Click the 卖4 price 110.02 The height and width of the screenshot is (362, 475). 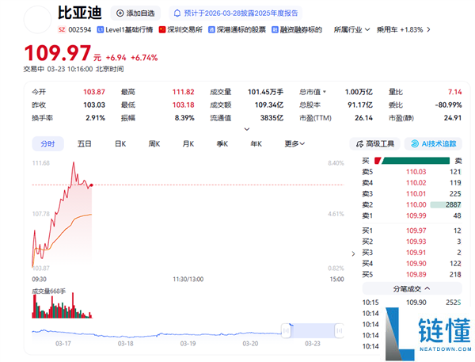pyautogui.click(x=416, y=183)
